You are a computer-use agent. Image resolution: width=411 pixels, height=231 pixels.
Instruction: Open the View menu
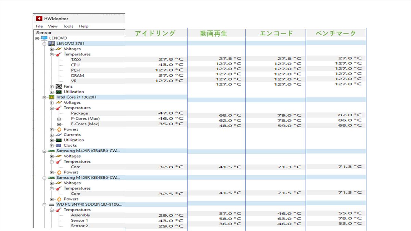click(53, 26)
